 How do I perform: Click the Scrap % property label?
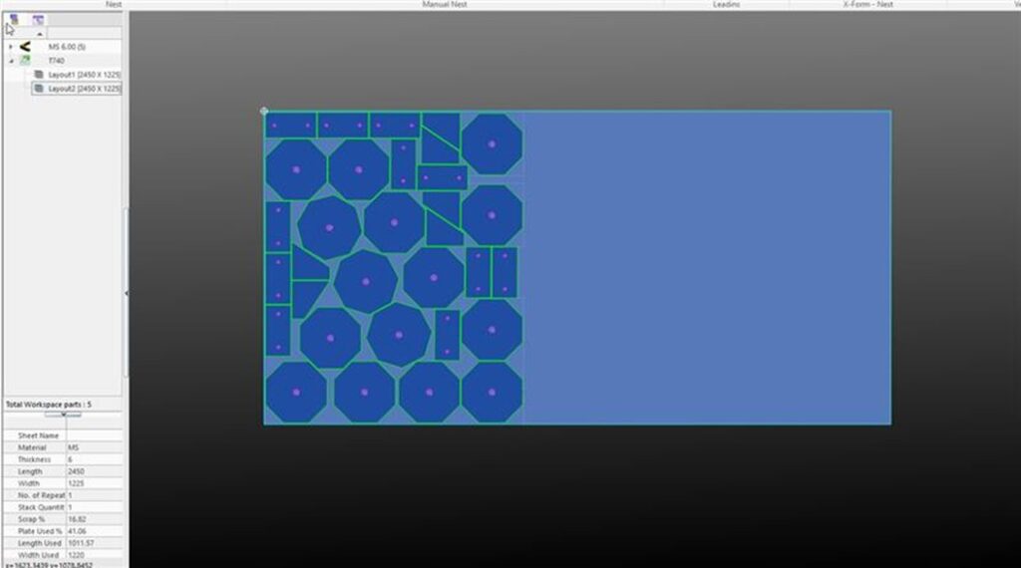click(x=31, y=519)
